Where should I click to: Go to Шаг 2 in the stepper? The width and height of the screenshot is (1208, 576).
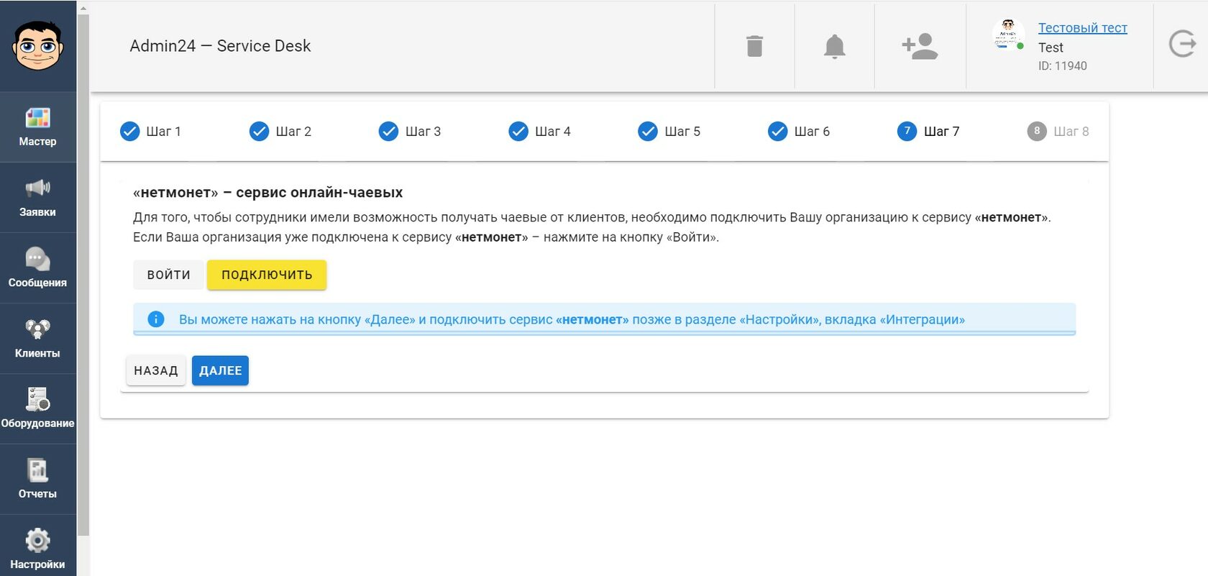coord(280,132)
